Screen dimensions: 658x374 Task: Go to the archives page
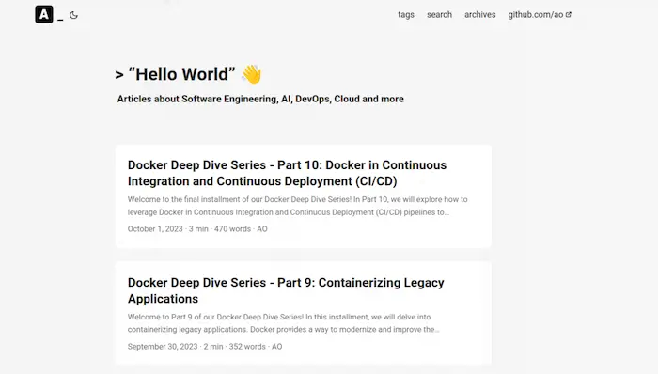pyautogui.click(x=479, y=15)
